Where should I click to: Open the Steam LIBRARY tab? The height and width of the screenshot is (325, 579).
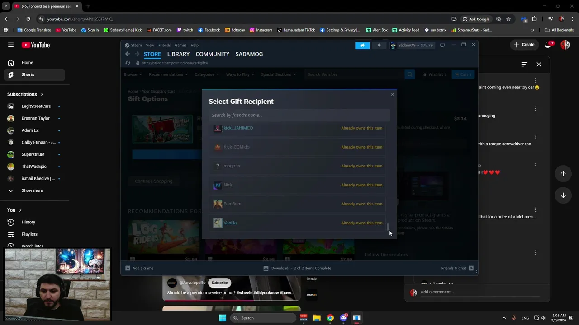pyautogui.click(x=178, y=54)
